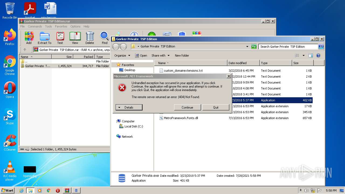This screenshot has height=194, width=345.
Task: Launch Skype from desktop icon
Action: pos(10,116)
